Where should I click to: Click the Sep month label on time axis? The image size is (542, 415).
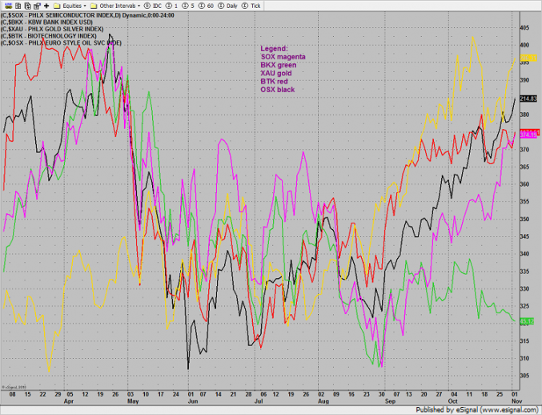coord(390,401)
